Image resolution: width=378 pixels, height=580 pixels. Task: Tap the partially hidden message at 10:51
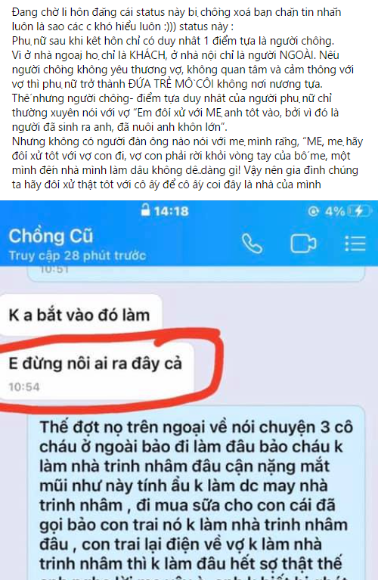click(197, 274)
